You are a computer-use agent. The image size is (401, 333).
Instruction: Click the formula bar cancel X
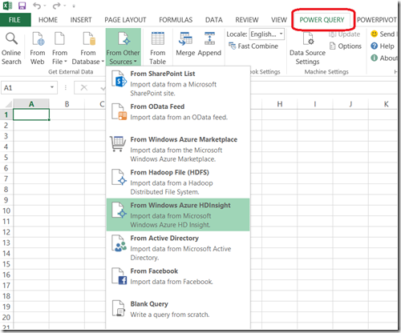click(x=84, y=88)
